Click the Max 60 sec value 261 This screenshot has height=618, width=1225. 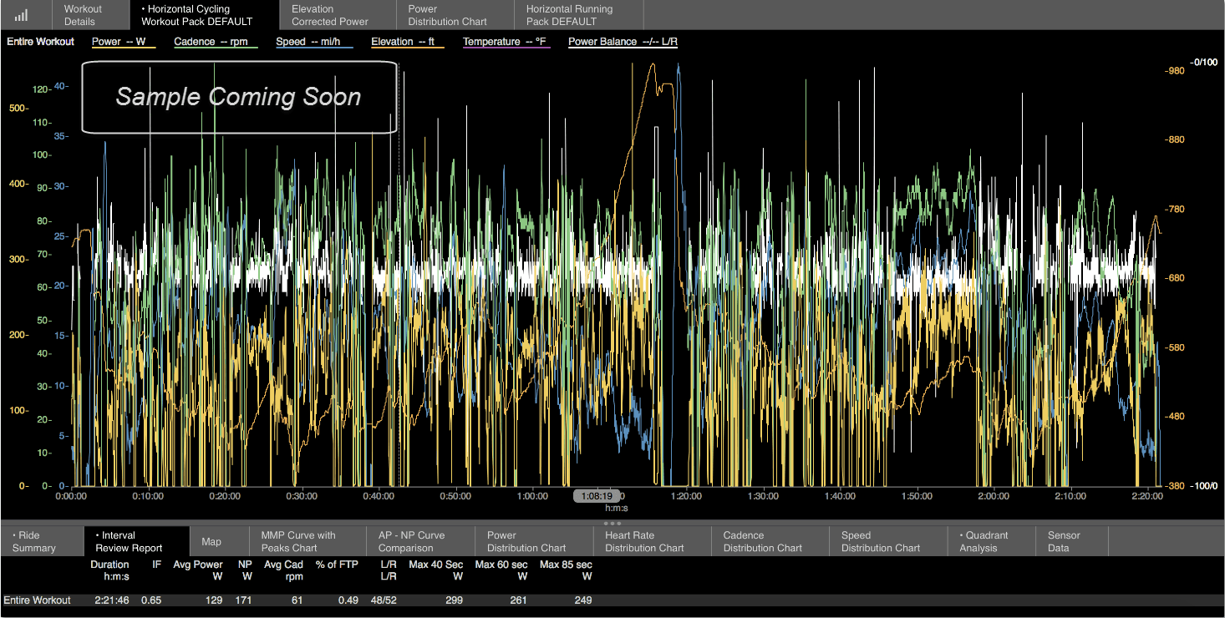coord(520,600)
